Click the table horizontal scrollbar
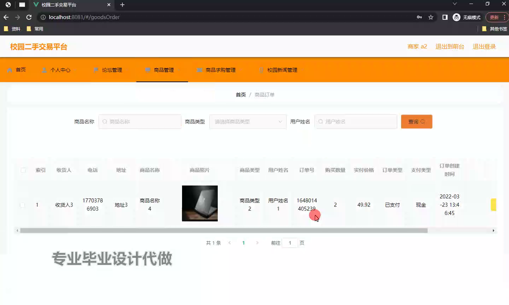Screen dimensions: 509x305 point(224,231)
